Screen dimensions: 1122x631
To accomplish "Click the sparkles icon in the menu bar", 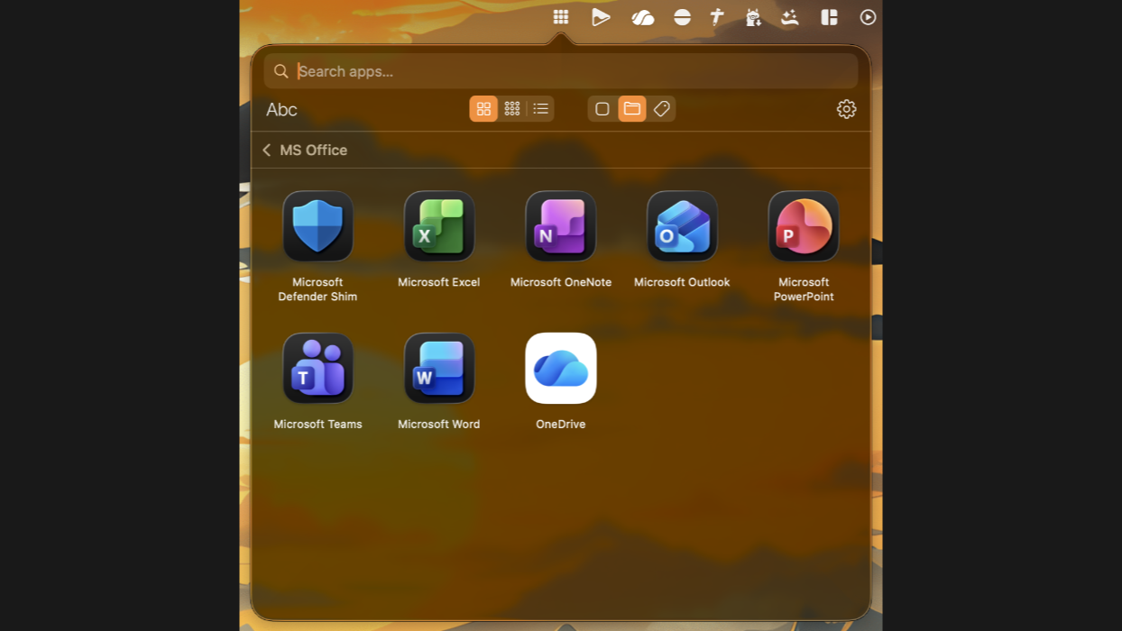I will pos(789,17).
